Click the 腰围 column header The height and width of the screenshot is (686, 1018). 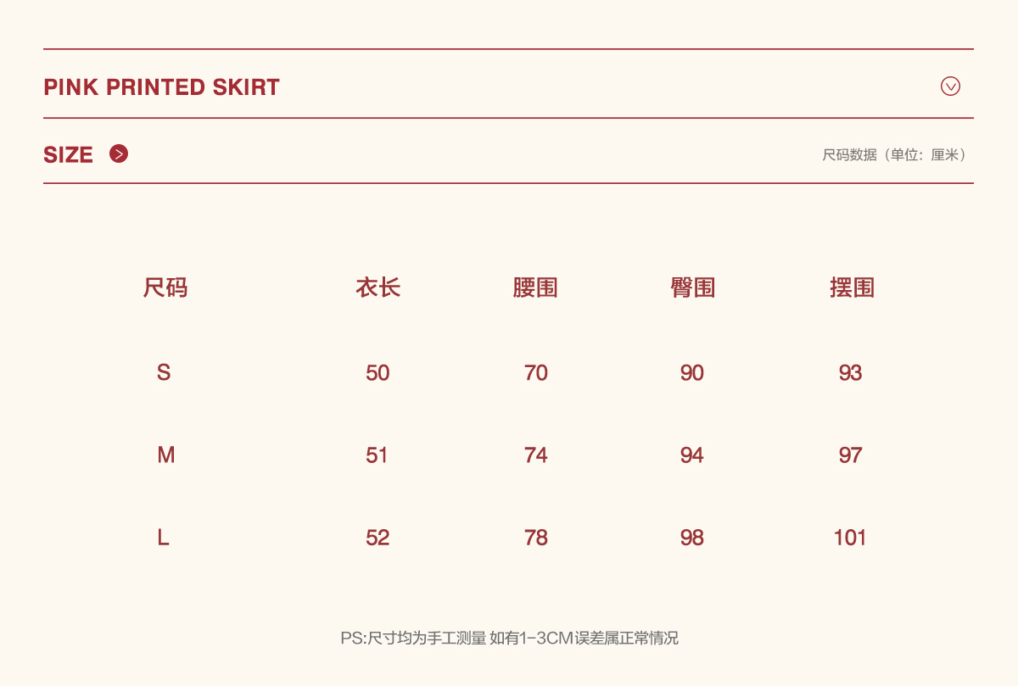pos(535,288)
